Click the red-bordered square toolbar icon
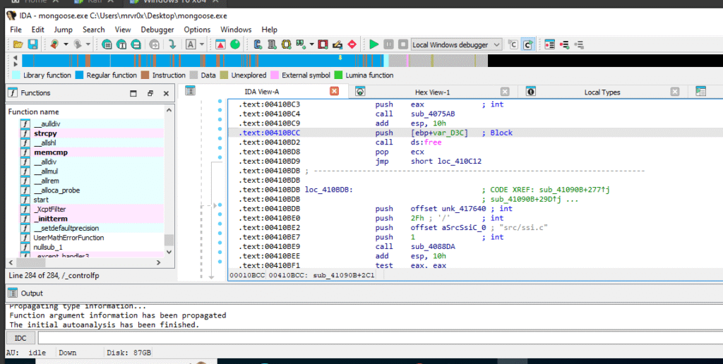This screenshot has height=364, width=723. [323, 44]
